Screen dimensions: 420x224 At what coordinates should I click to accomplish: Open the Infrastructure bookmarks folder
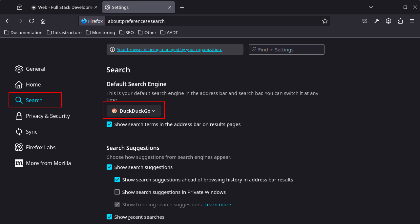(64, 32)
